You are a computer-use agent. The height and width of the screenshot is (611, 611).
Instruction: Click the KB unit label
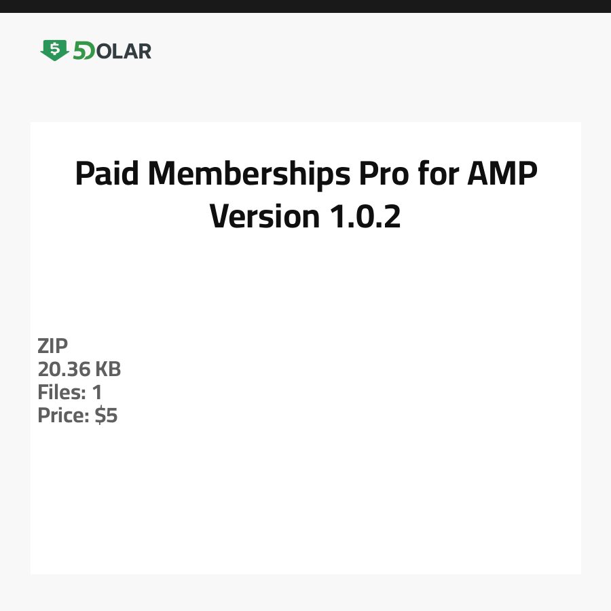(108, 369)
